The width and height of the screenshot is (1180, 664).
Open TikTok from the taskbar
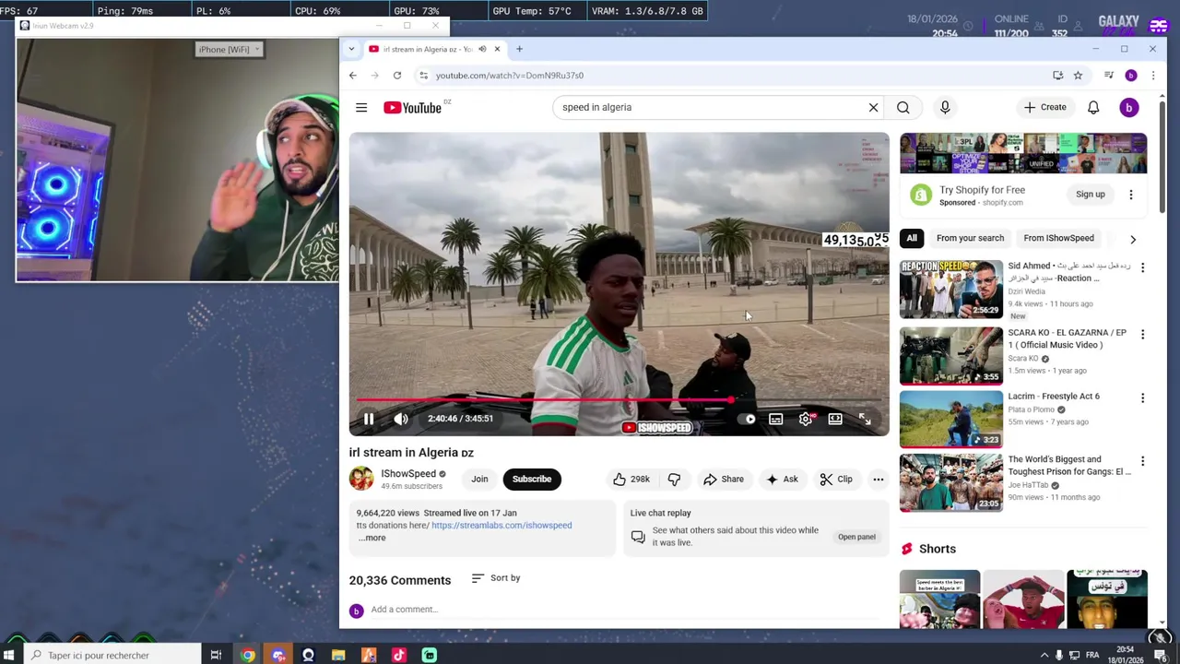pyautogui.click(x=398, y=656)
